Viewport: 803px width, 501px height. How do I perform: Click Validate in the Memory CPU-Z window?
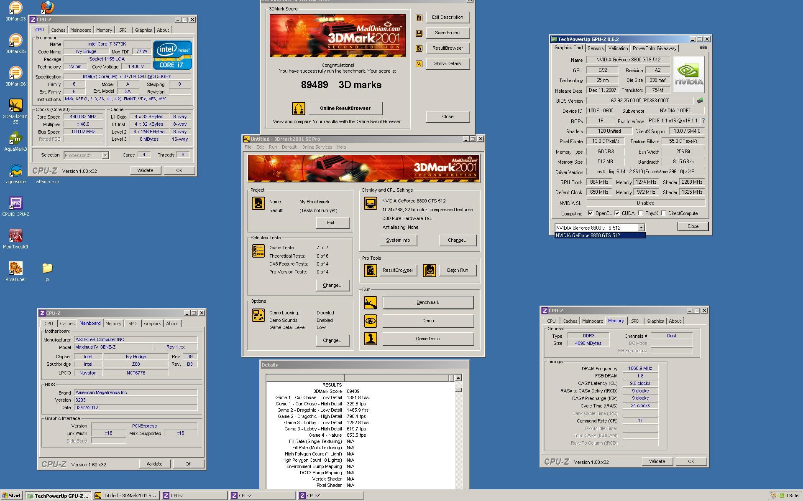pyautogui.click(x=657, y=461)
